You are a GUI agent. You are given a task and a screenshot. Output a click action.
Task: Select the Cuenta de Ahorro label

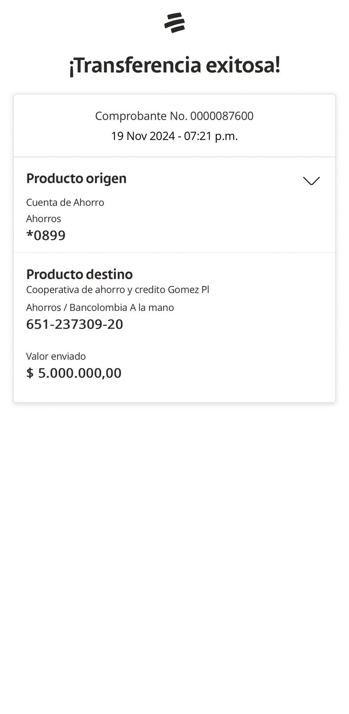click(x=65, y=203)
